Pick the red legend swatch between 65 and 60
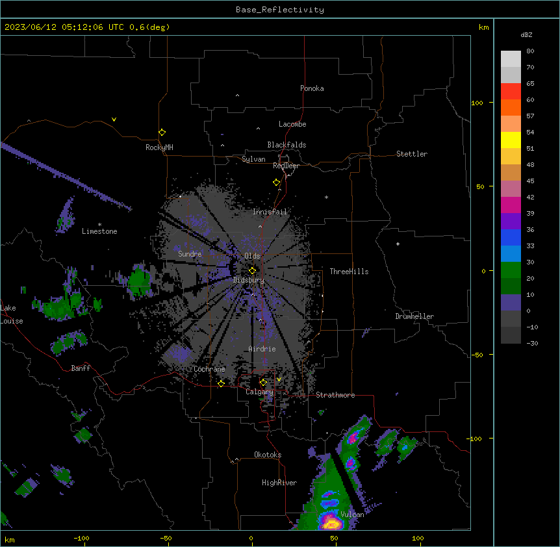 (x=511, y=92)
